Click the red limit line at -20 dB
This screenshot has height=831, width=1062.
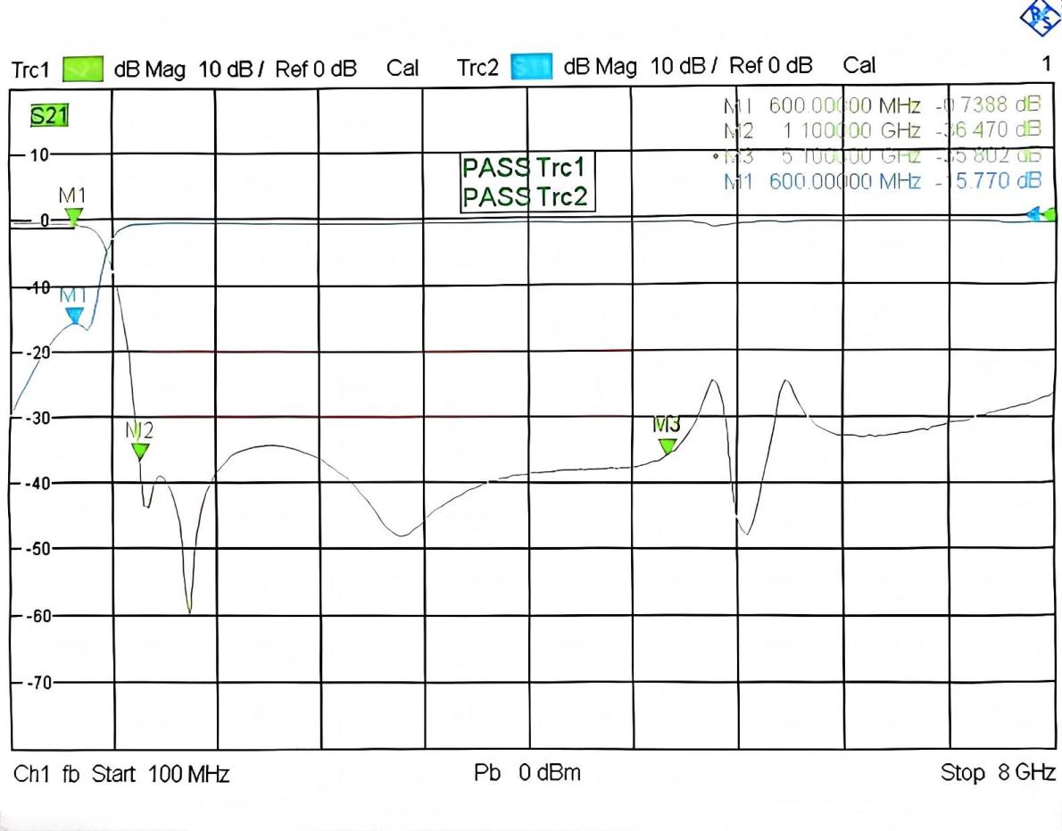(x=384, y=352)
